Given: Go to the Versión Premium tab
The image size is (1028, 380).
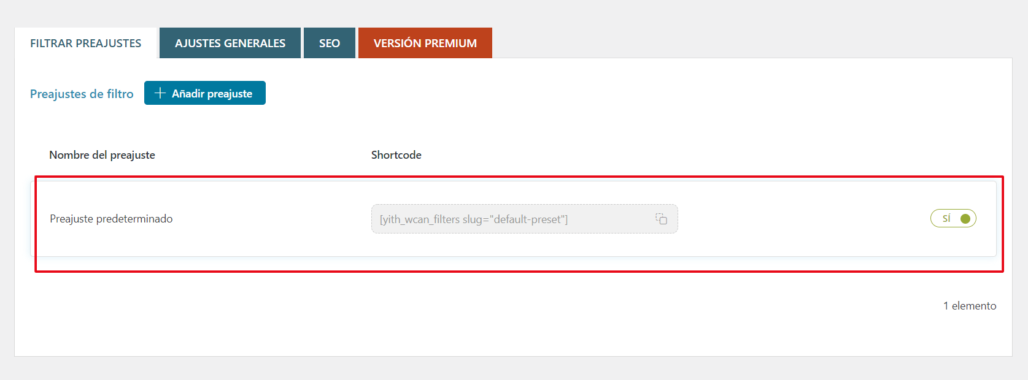Looking at the screenshot, I should pyautogui.click(x=425, y=43).
